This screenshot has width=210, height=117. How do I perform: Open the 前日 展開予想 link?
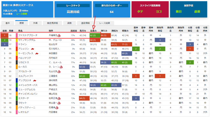[178, 11]
